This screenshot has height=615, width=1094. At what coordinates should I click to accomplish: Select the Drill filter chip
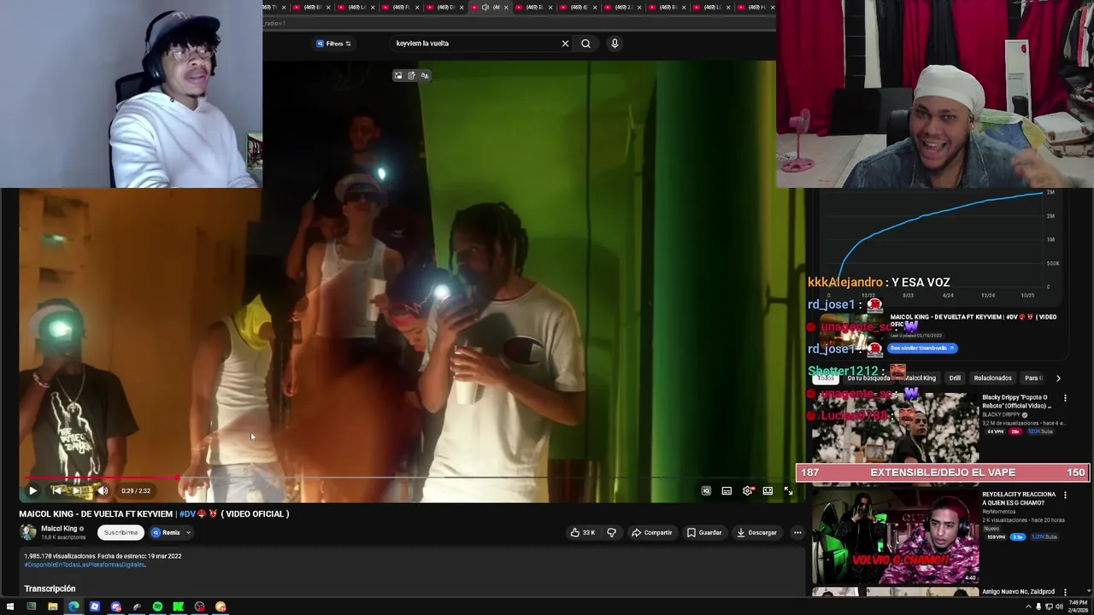click(955, 378)
